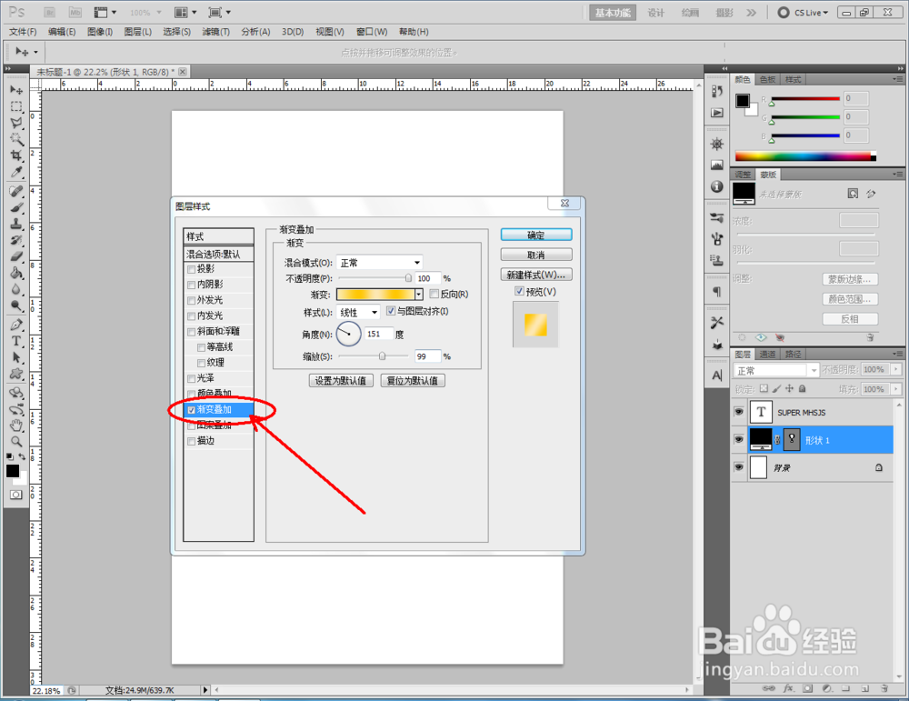Select the Crop tool

[x=16, y=155]
